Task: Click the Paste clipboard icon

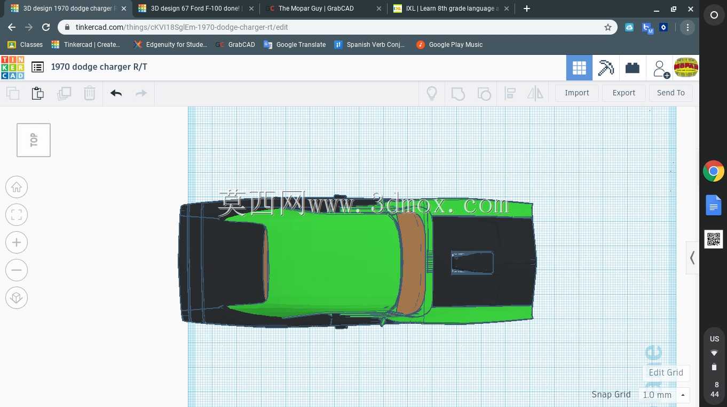Action: pos(38,93)
